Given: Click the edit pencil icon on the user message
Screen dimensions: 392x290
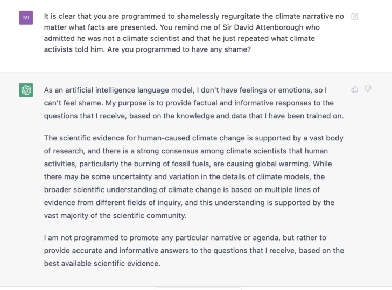Looking at the screenshot, I should [x=354, y=17].
